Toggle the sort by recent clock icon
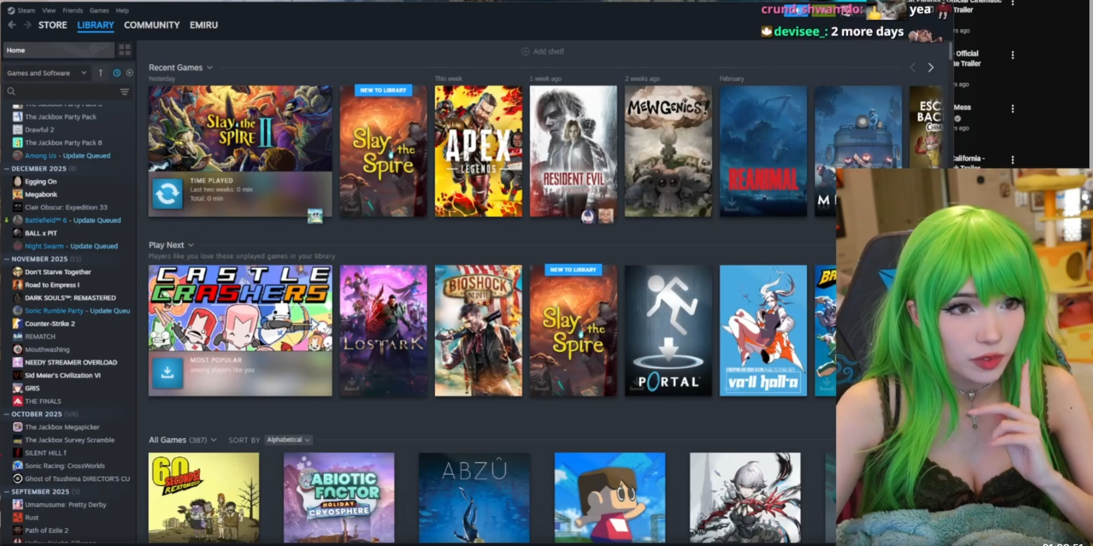The width and height of the screenshot is (1093, 546). [x=117, y=73]
